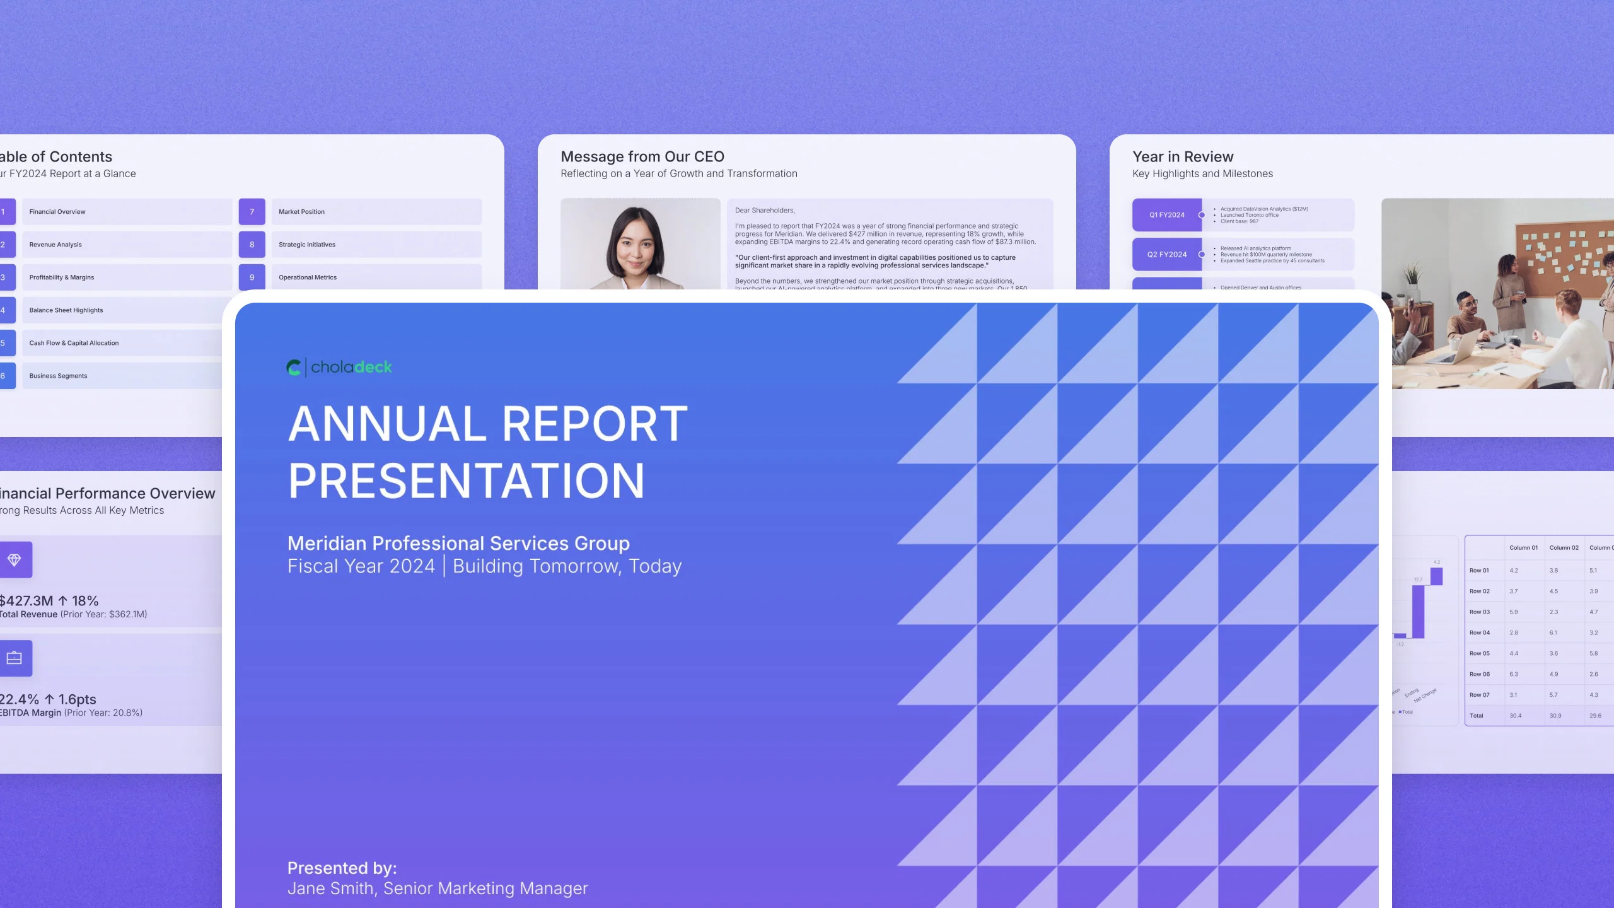Click 'Released AI analytics platform' bullet

tap(1255, 248)
